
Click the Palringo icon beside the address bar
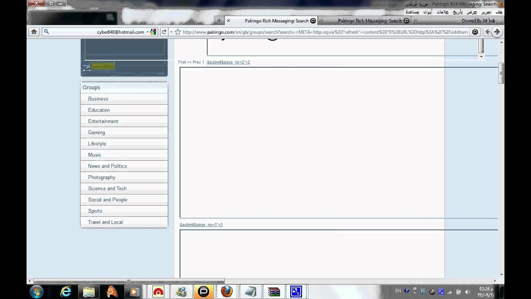point(475,32)
